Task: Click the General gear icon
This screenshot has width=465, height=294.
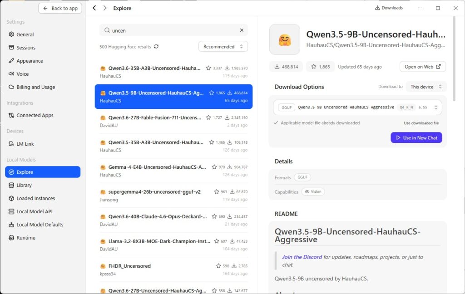Action: pos(11,34)
